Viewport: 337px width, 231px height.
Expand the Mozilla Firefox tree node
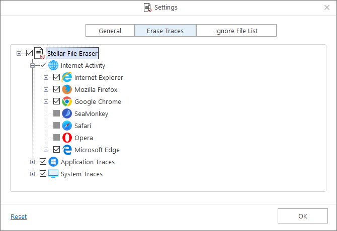pyautogui.click(x=46, y=89)
